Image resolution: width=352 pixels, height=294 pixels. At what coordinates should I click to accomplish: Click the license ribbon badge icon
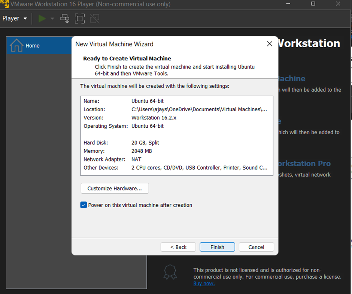coord(170,272)
